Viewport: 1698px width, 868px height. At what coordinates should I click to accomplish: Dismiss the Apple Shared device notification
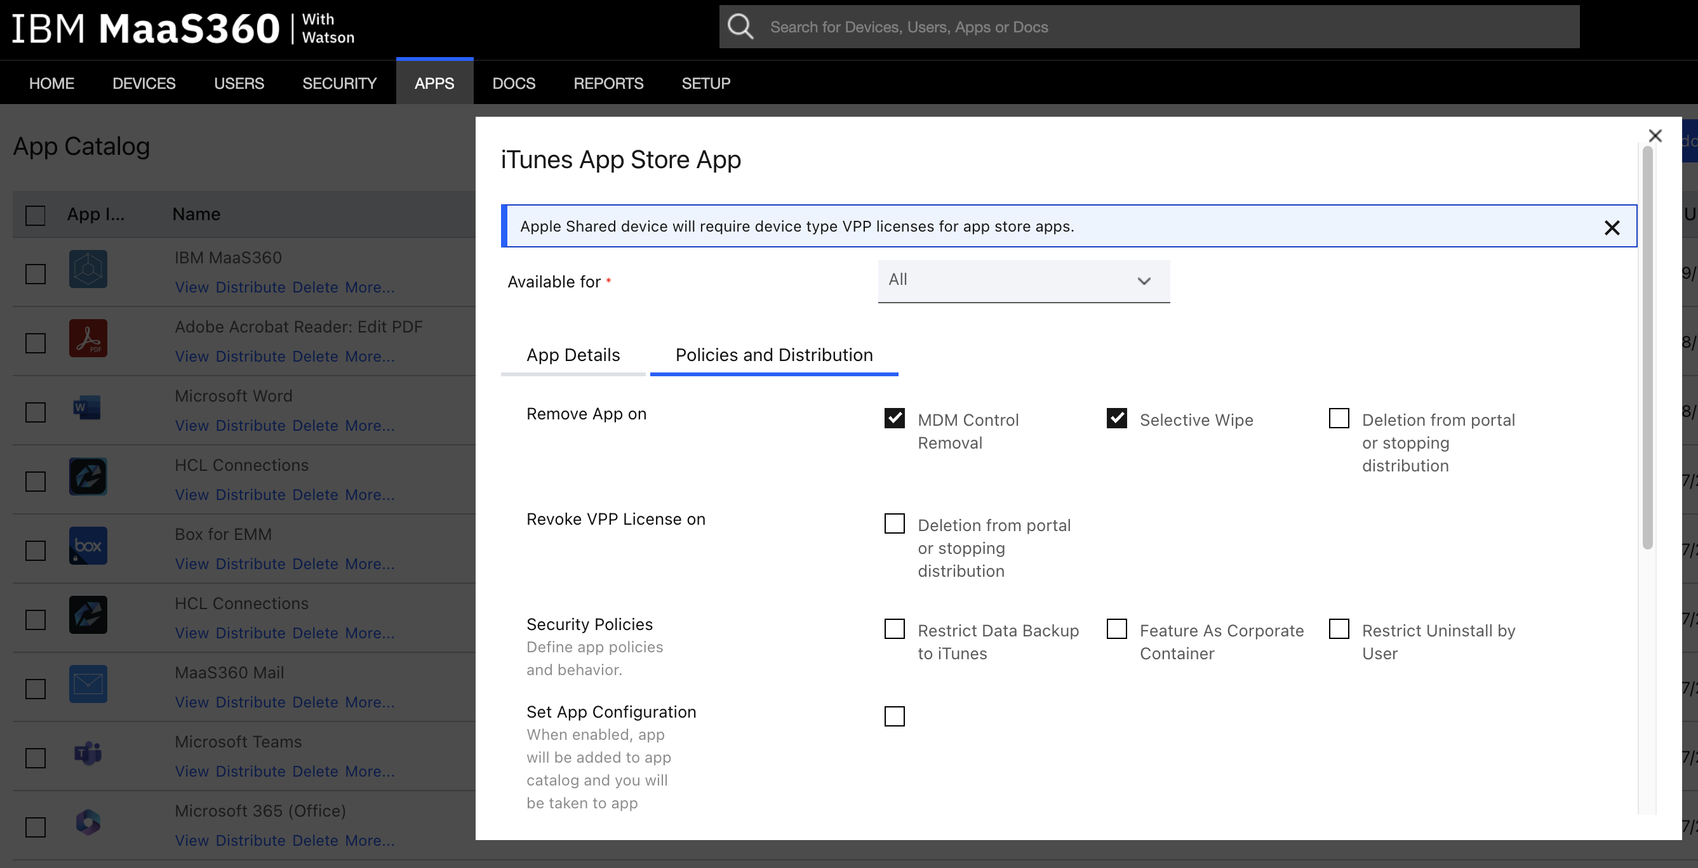(x=1612, y=227)
